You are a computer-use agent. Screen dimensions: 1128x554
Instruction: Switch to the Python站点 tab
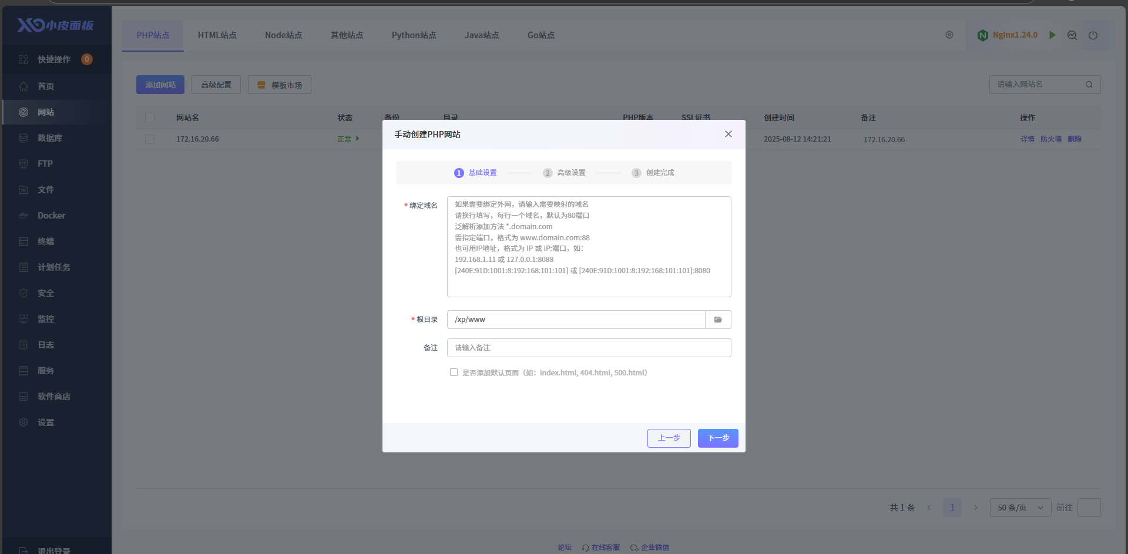point(414,35)
